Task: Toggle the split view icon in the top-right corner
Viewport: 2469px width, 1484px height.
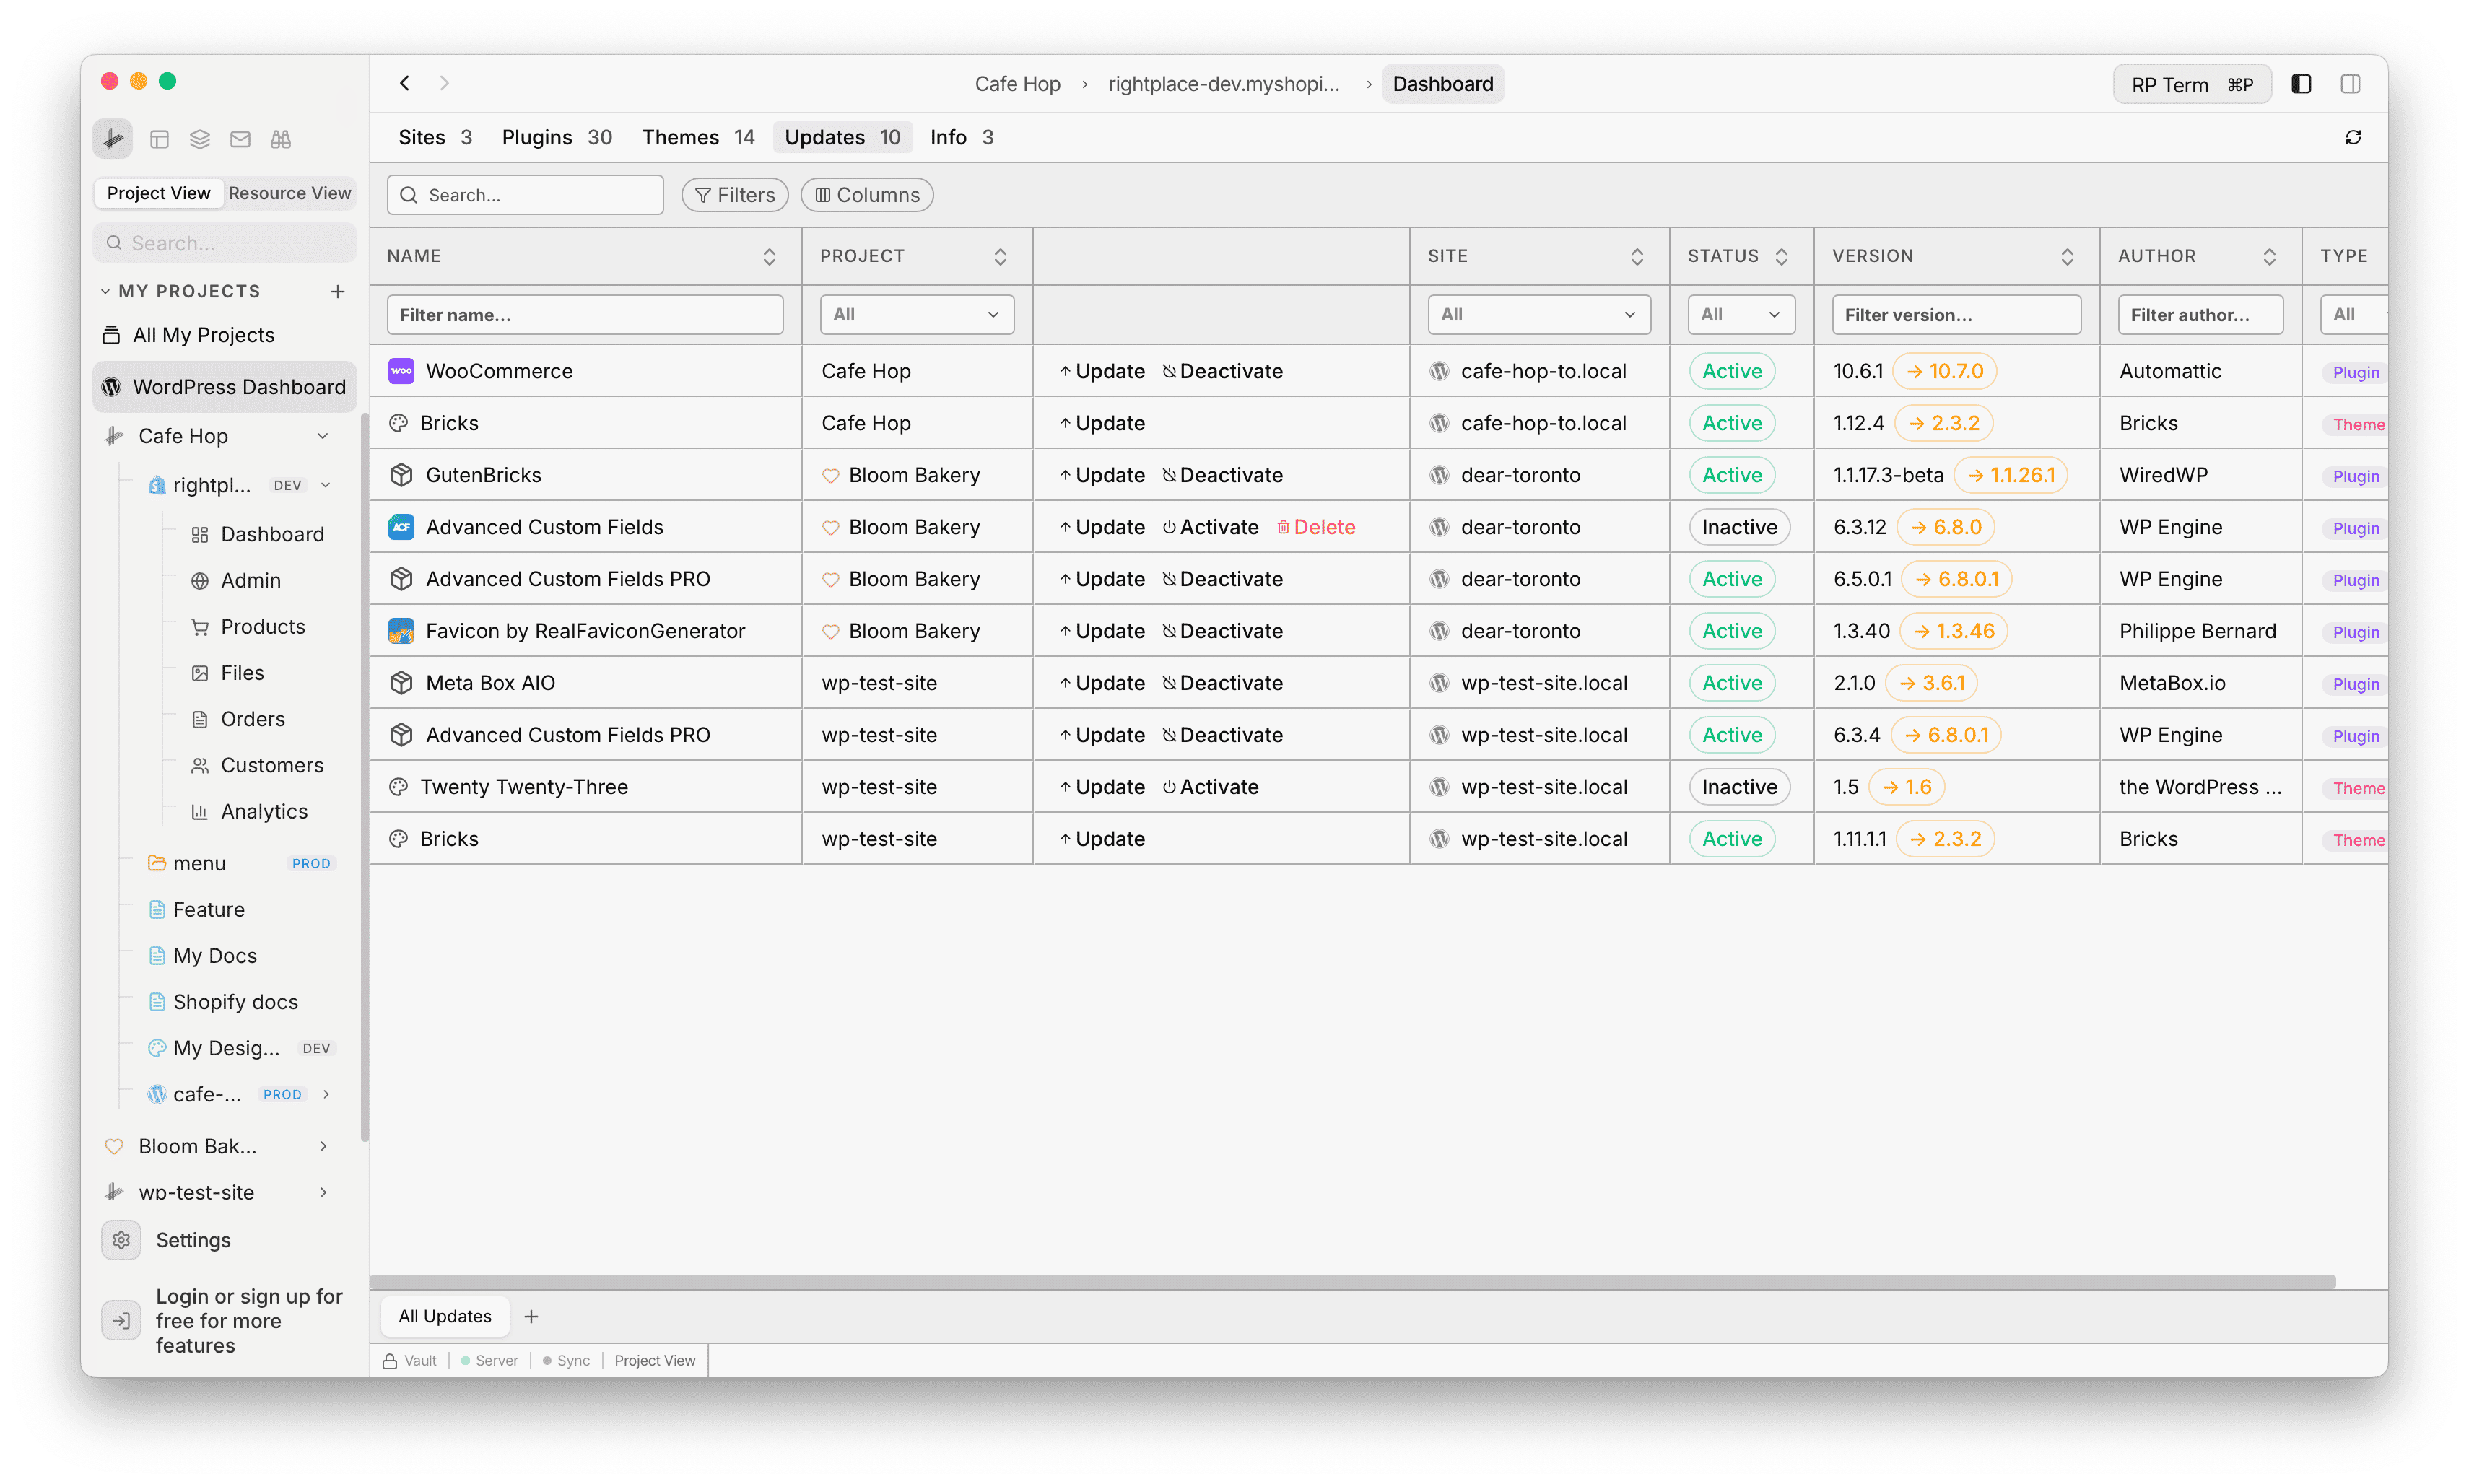Action: [x=2350, y=83]
